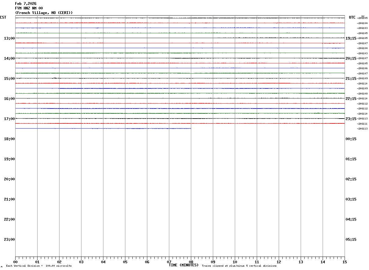This screenshot has width=369, height=270.
Task: Click the '08' minute axis label
Action: (x=191, y=262)
